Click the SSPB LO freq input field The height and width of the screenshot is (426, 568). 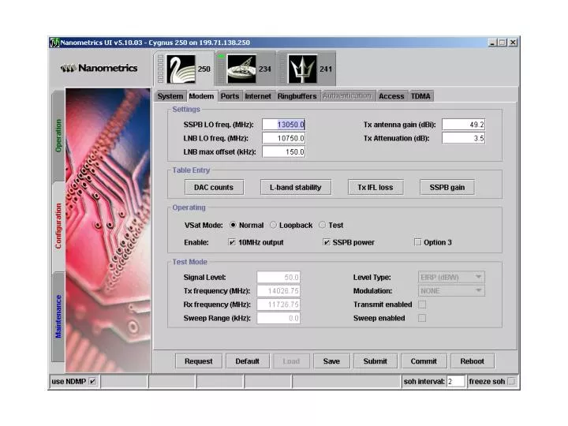coord(284,125)
